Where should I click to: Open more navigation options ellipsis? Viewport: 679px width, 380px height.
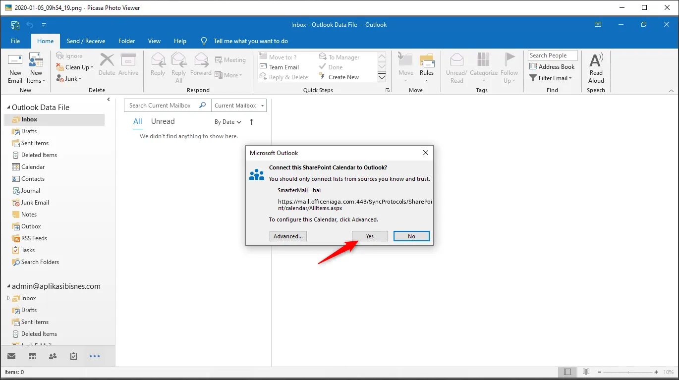(95, 356)
